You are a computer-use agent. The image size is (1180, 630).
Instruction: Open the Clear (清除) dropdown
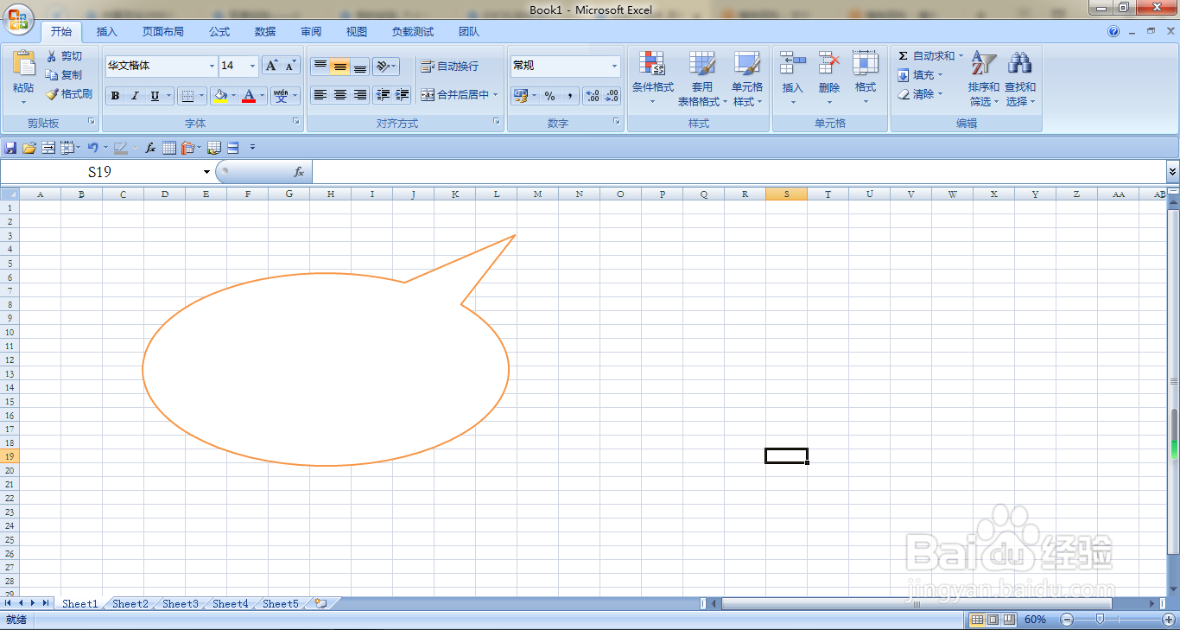921,94
